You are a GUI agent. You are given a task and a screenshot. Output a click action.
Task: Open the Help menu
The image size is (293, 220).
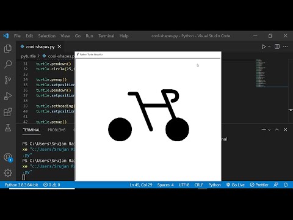pos(124,36)
